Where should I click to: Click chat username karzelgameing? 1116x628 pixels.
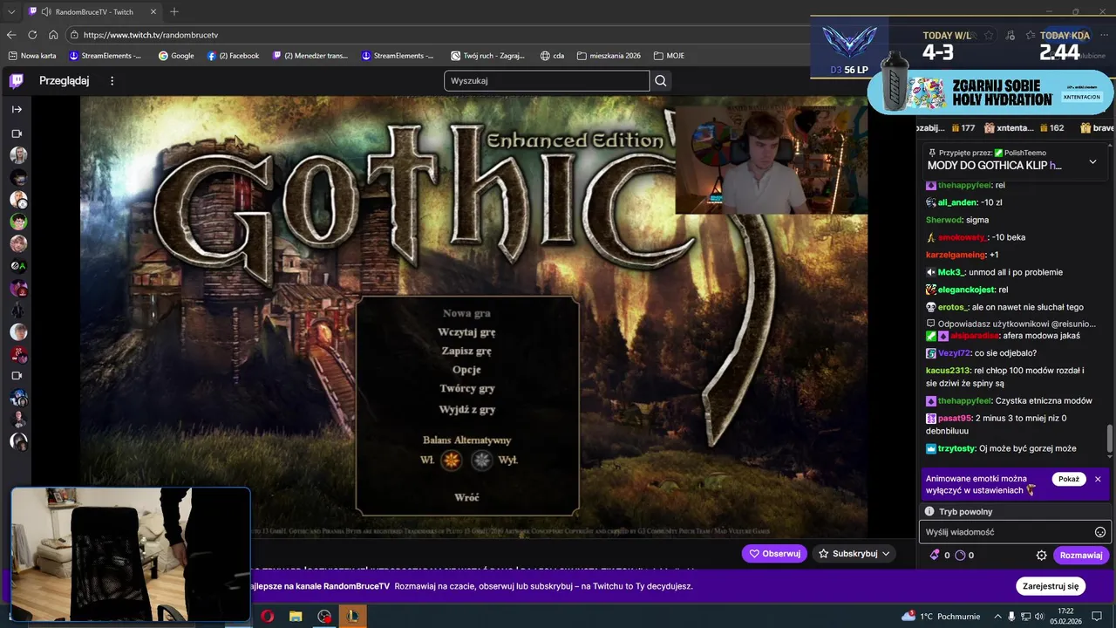(x=956, y=255)
